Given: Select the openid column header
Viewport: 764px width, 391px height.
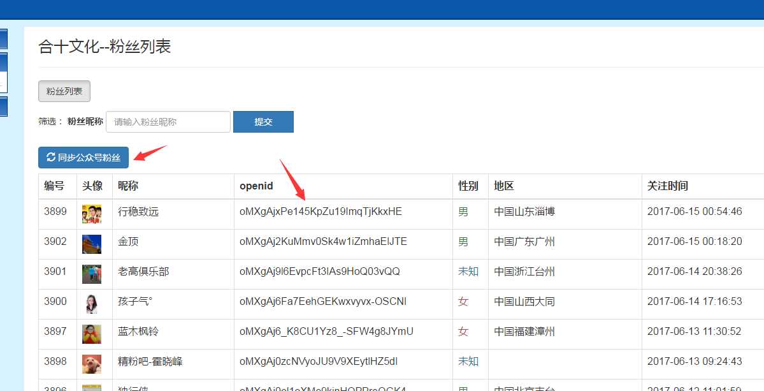Looking at the screenshot, I should click(x=256, y=186).
